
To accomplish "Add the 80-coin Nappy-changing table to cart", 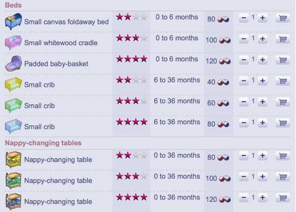I will tap(283, 156).
